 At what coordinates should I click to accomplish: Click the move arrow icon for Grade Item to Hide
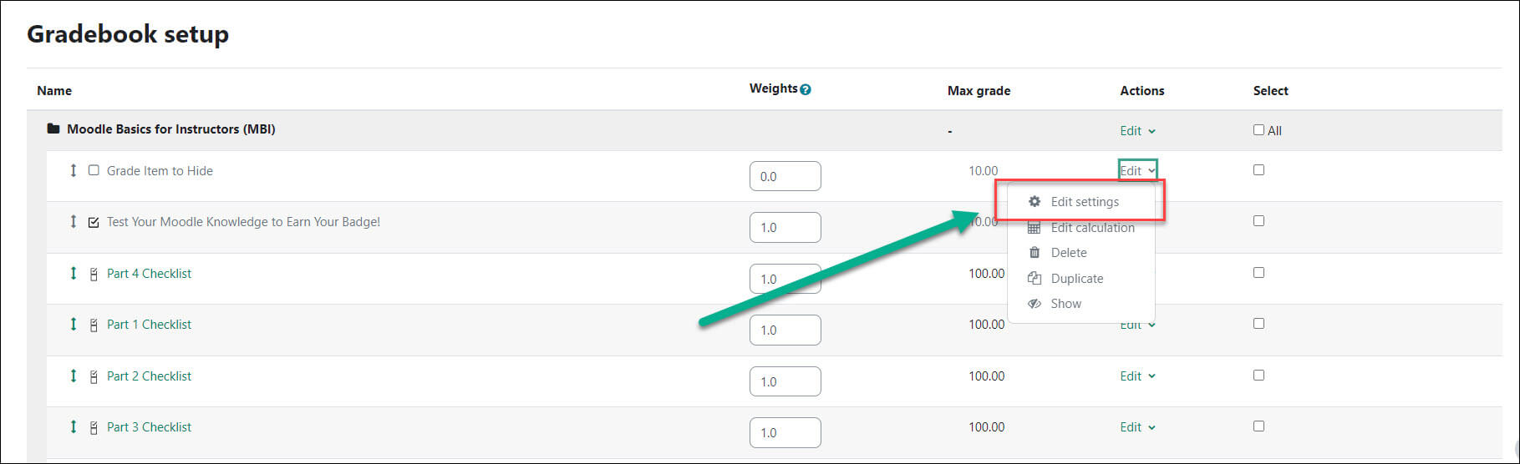click(74, 170)
